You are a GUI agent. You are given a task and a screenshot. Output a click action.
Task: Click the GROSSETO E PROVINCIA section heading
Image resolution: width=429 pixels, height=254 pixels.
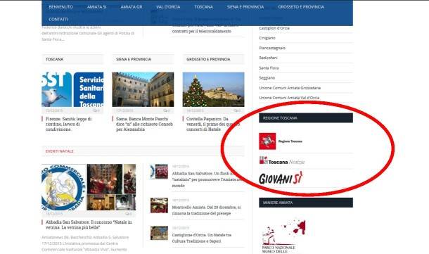pos(208,59)
